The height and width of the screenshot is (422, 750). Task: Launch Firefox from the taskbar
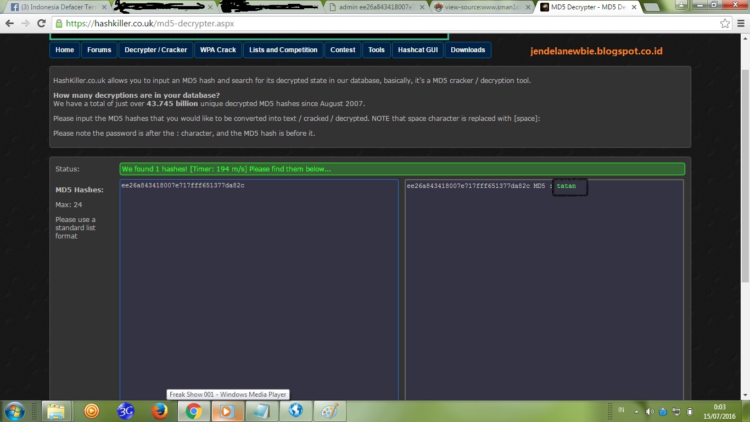coord(159,410)
